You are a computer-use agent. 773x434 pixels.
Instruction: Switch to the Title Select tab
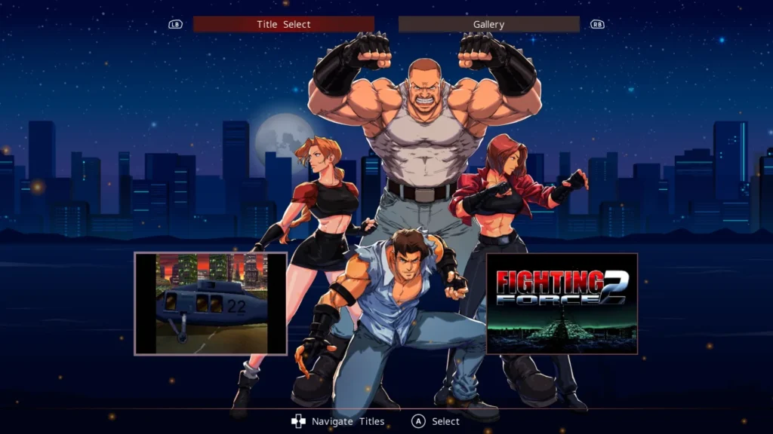tap(283, 24)
